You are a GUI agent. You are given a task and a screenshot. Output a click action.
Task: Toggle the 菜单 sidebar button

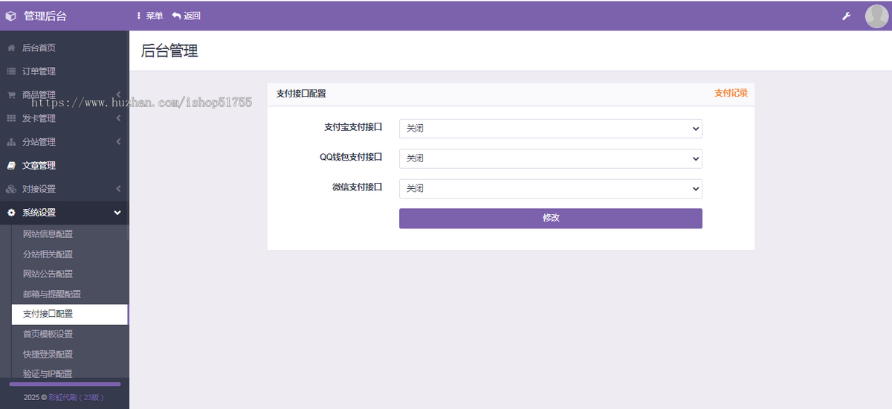[x=150, y=16]
